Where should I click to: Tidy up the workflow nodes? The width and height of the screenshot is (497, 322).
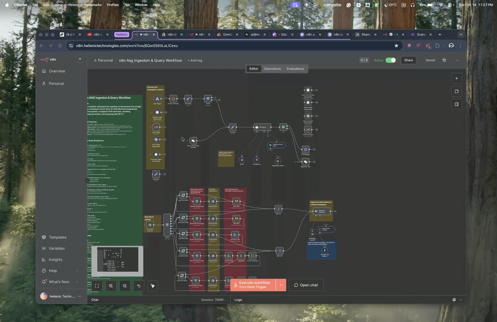tap(153, 286)
